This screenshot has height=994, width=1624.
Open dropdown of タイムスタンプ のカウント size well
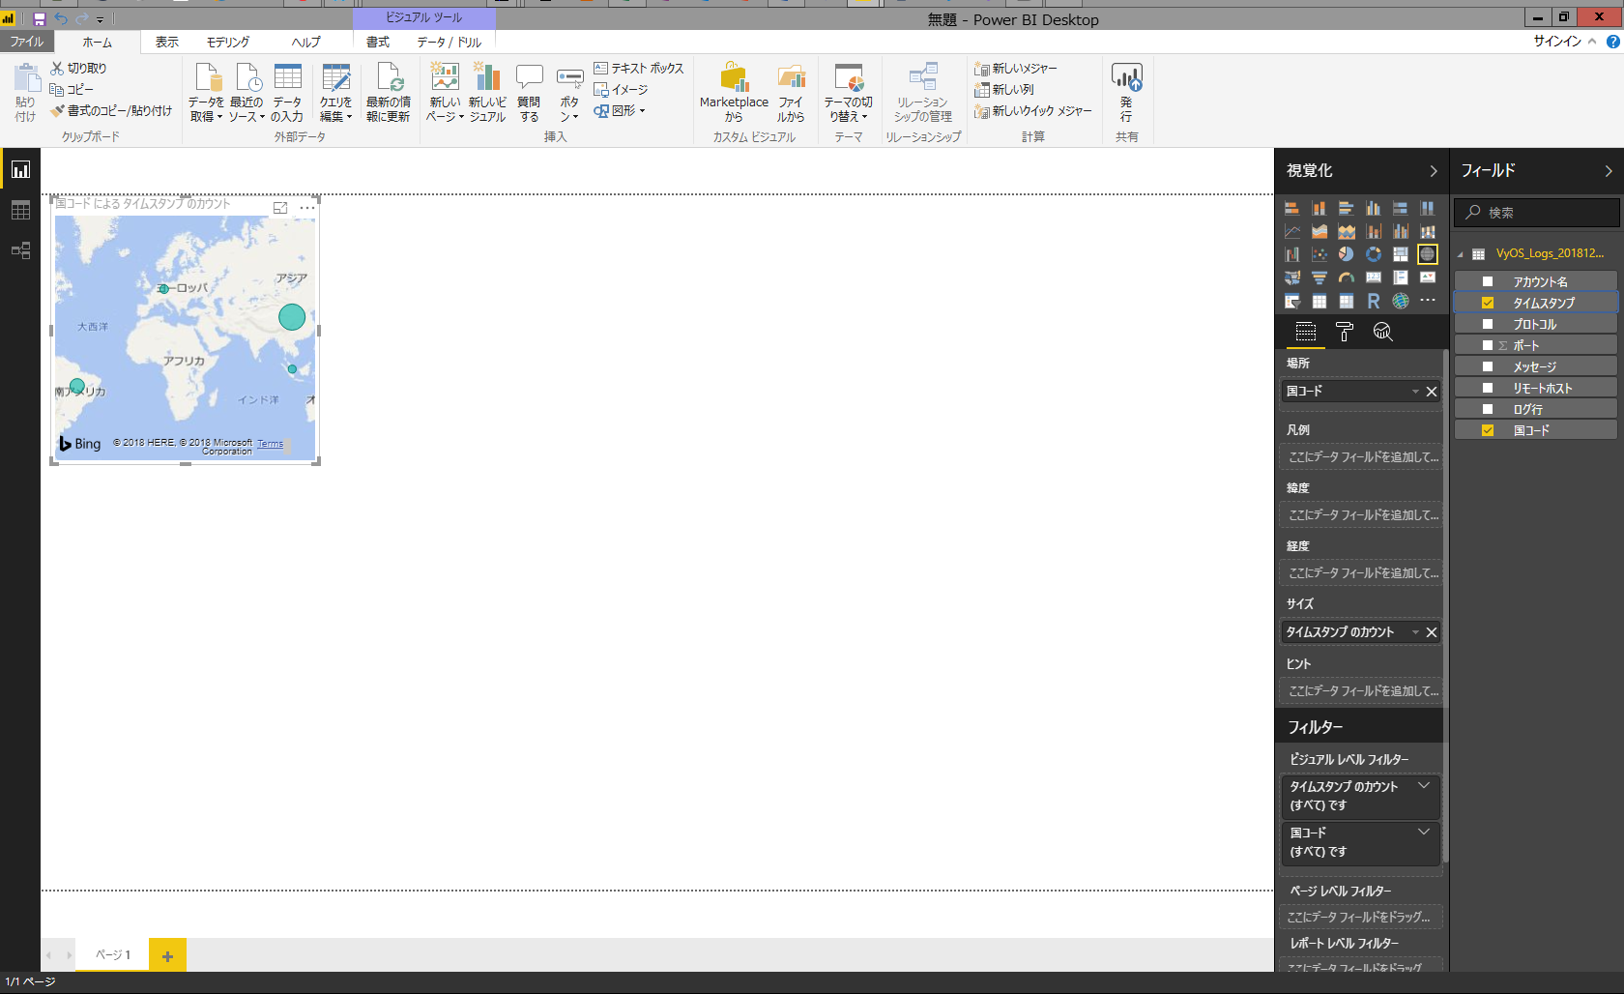point(1415,632)
